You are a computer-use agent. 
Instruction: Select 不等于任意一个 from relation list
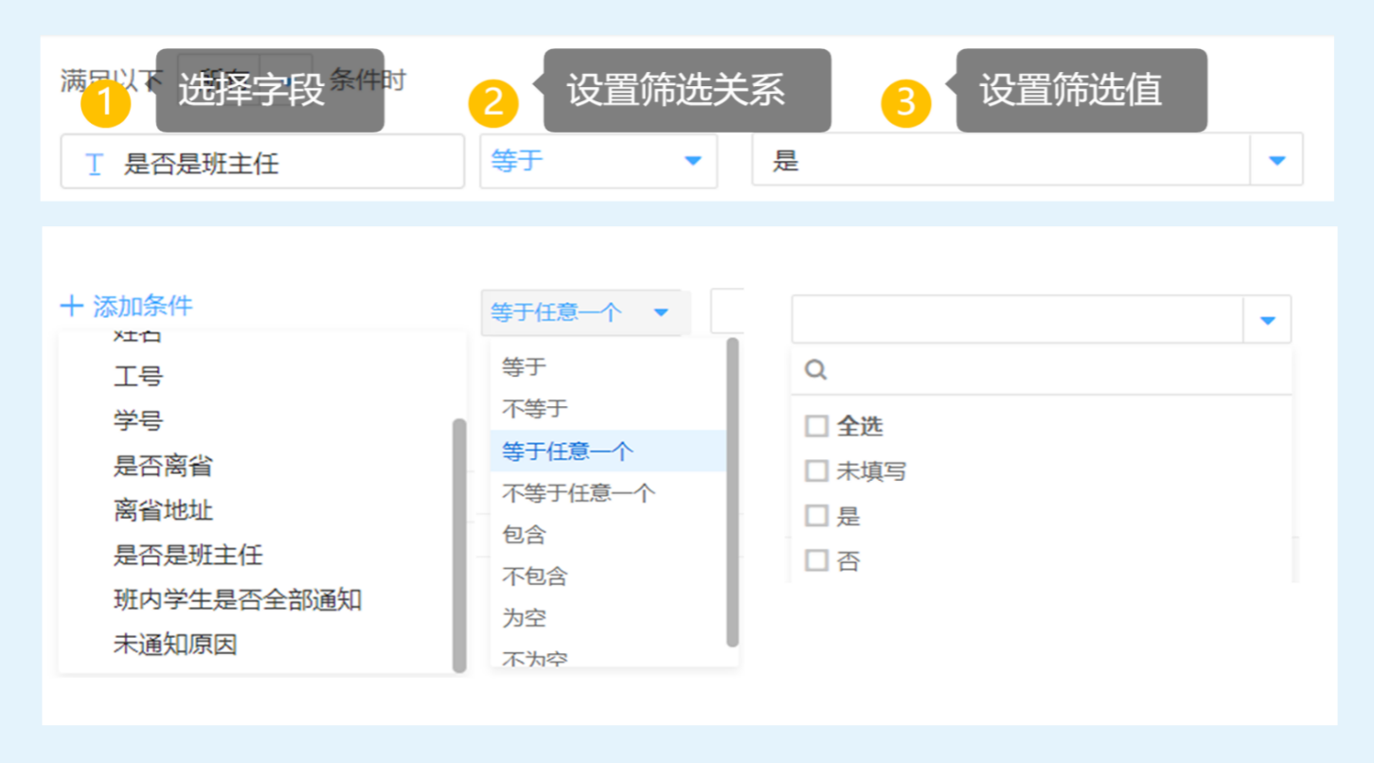click(x=579, y=492)
